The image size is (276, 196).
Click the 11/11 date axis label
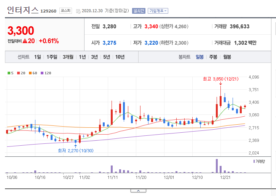pyautogui.click(x=112, y=177)
